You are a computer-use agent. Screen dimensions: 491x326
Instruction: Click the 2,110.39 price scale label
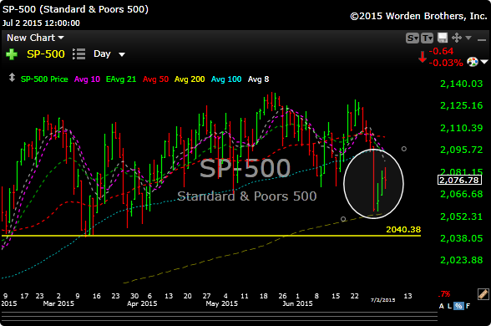tap(461, 128)
